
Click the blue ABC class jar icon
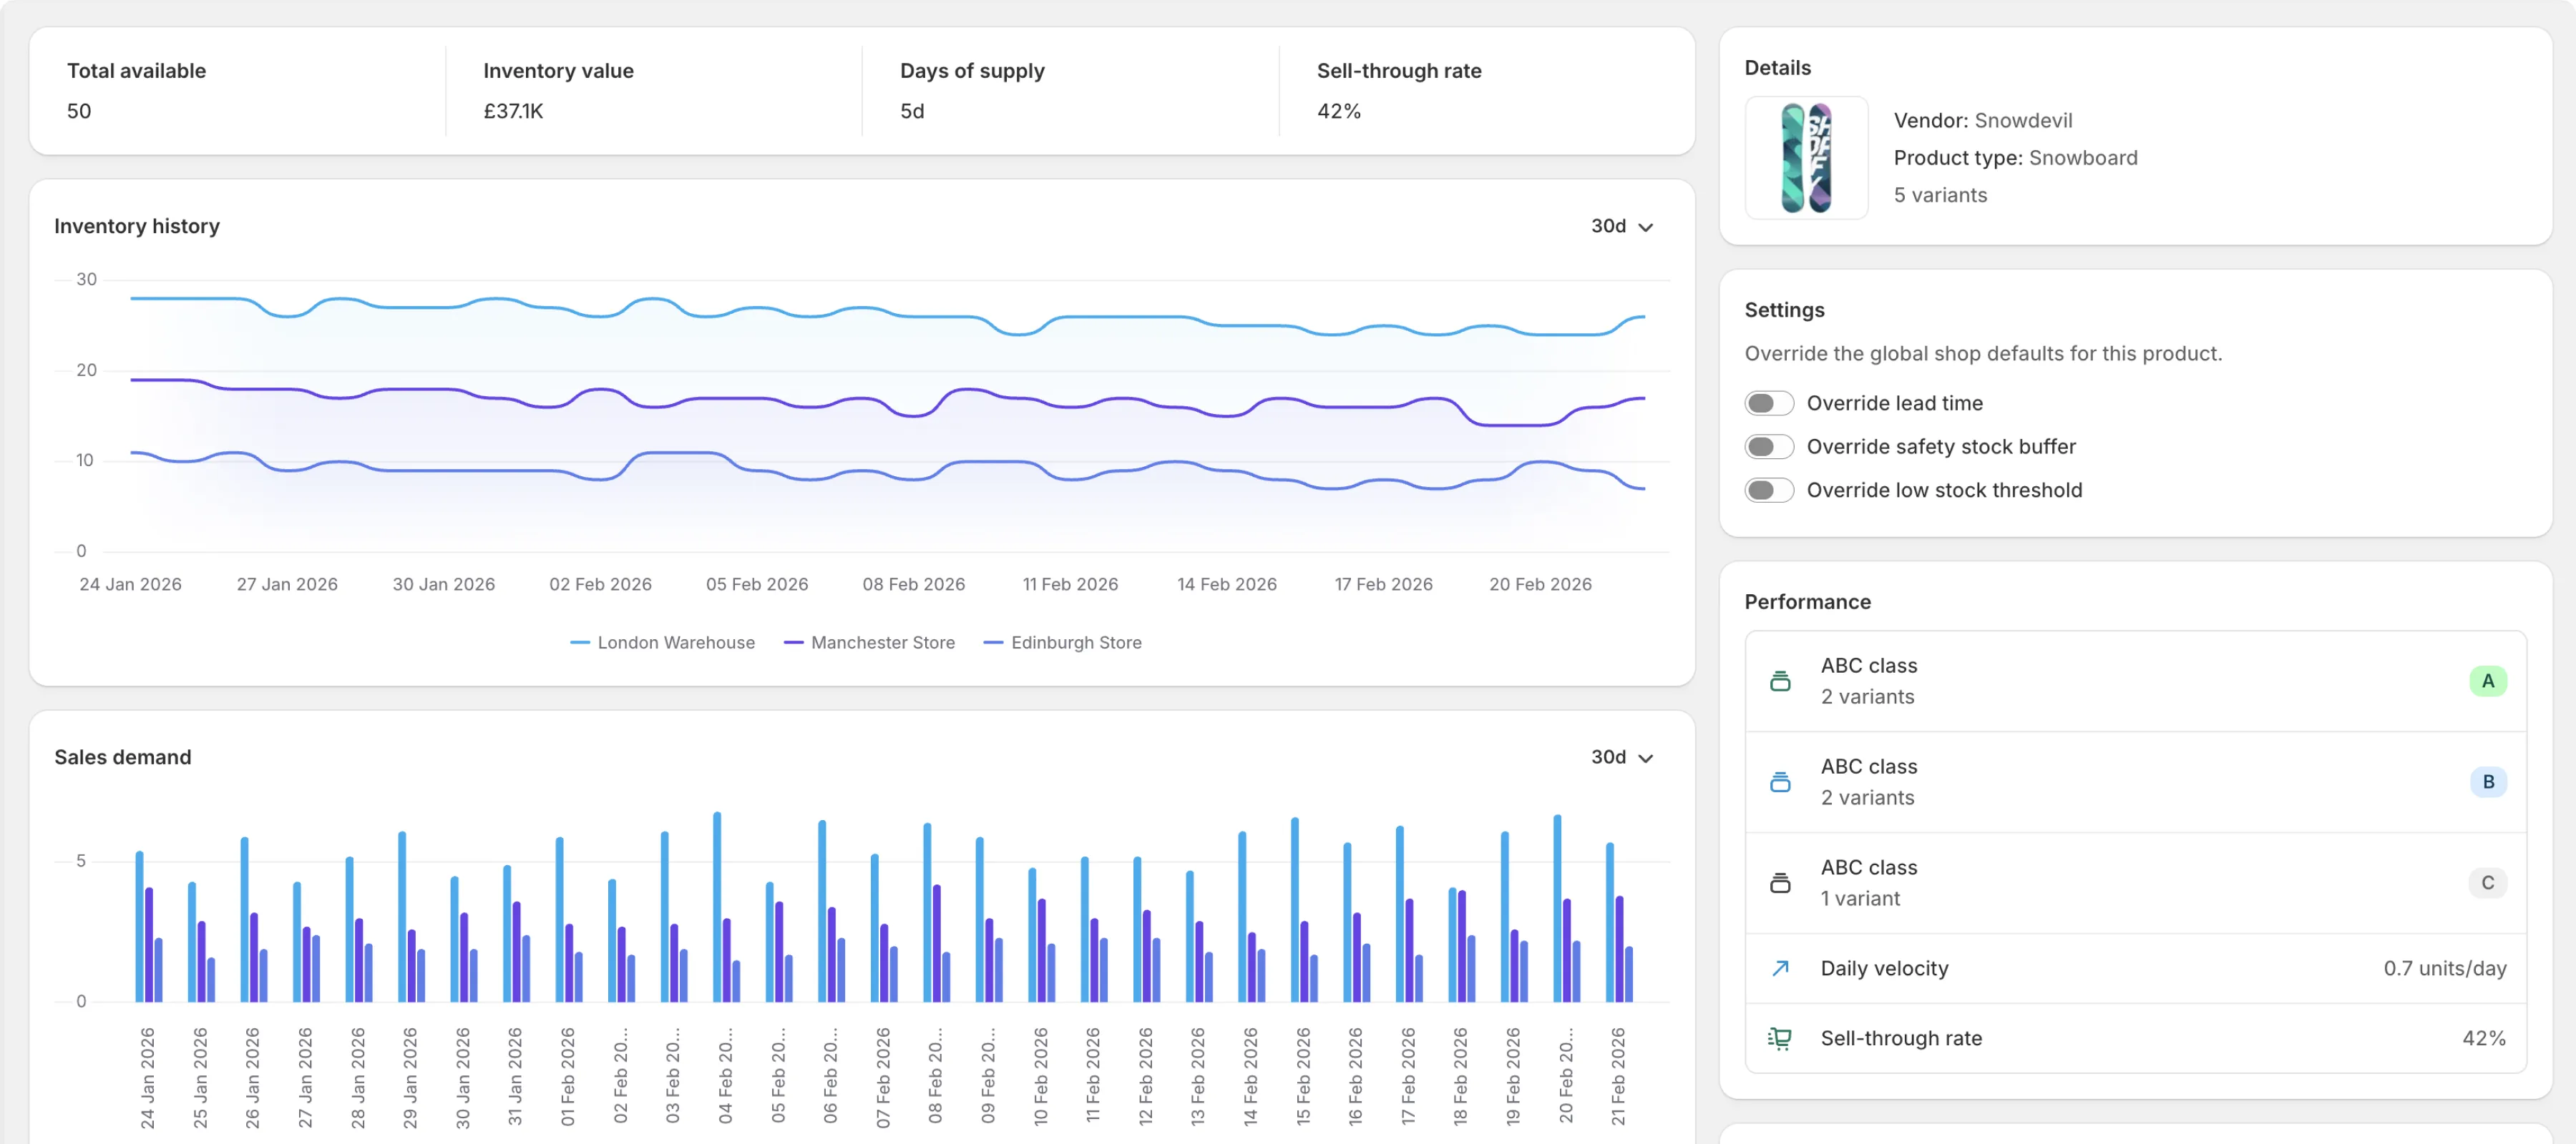[x=1780, y=781]
